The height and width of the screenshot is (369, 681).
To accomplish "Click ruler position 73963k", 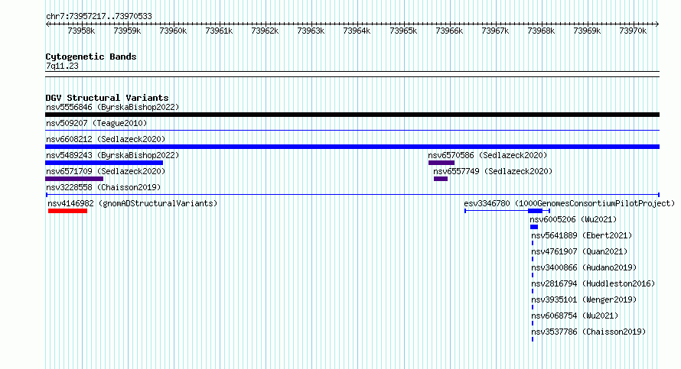I will (311, 31).
